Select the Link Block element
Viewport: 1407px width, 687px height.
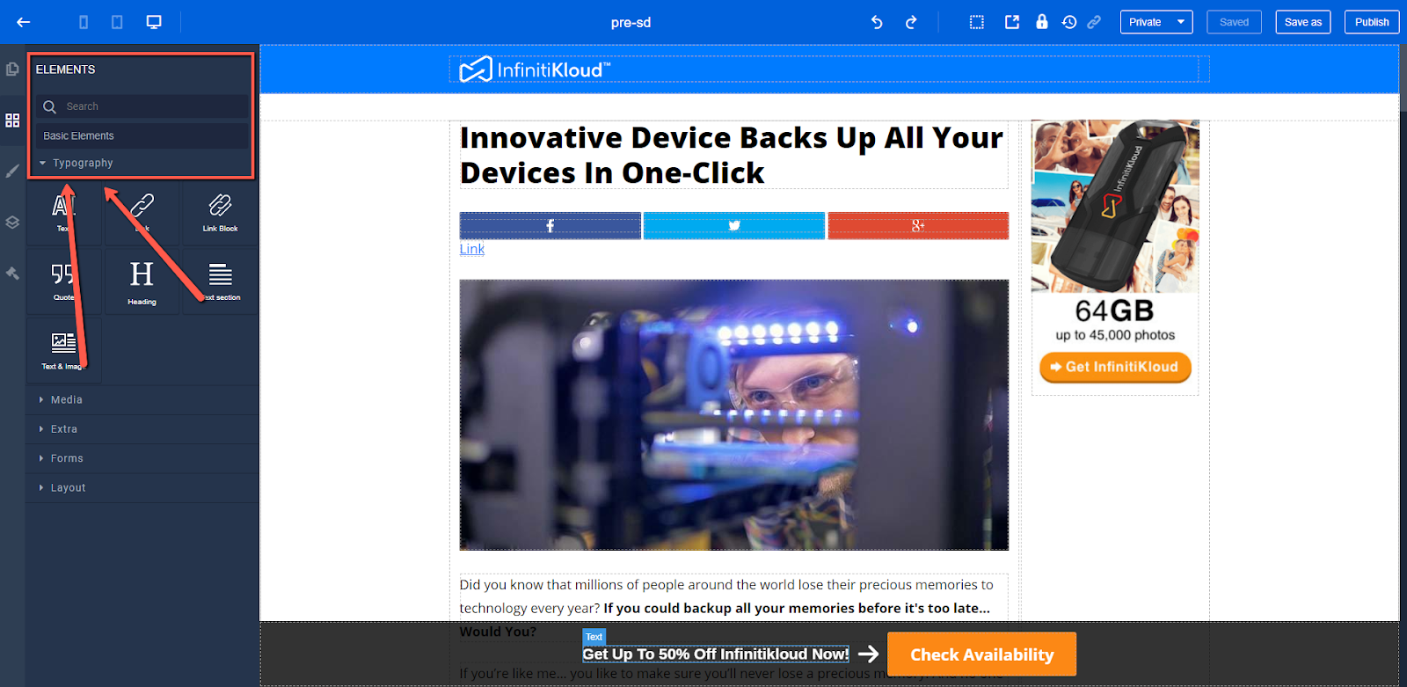point(220,213)
